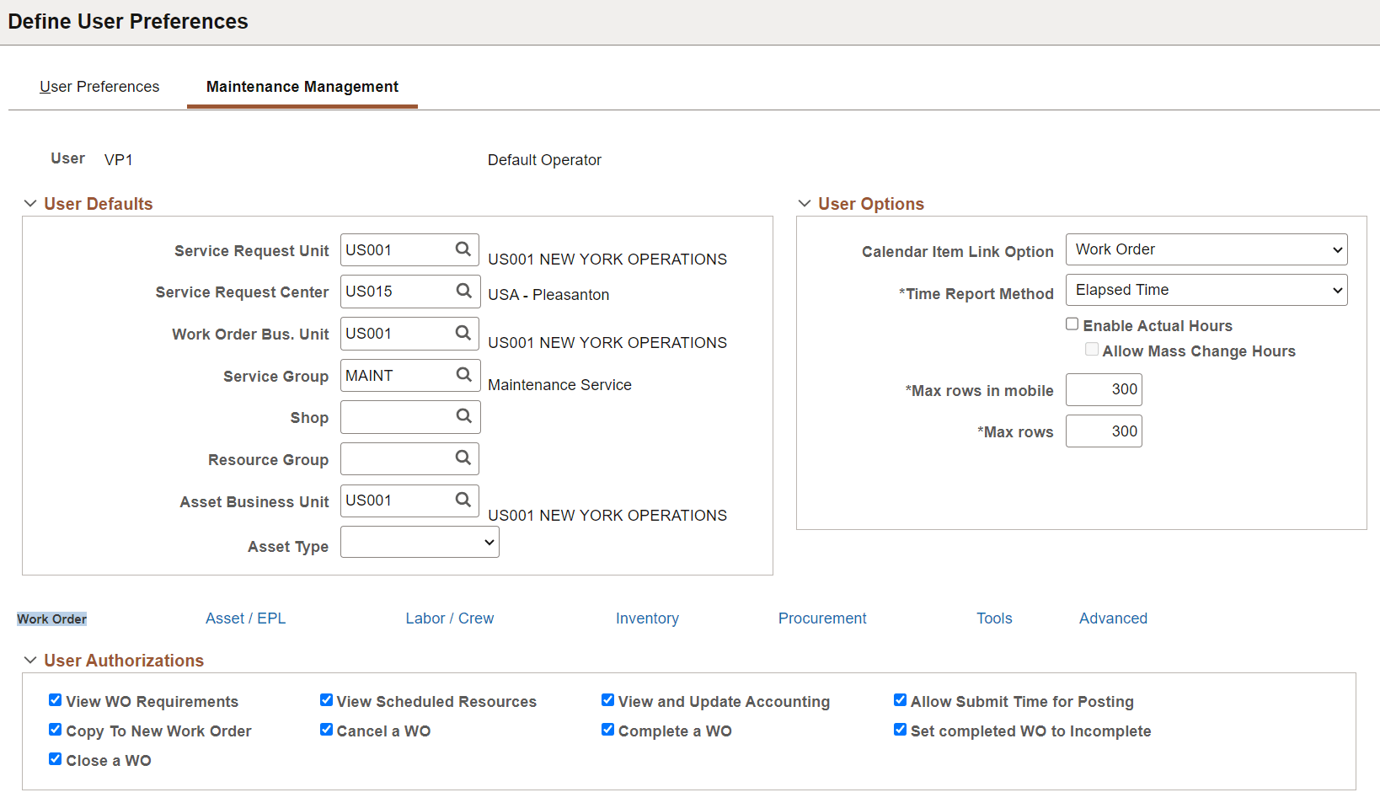Viewport: 1380px width, 803px height.
Task: Open the Asset Type dropdown
Action: [419, 541]
